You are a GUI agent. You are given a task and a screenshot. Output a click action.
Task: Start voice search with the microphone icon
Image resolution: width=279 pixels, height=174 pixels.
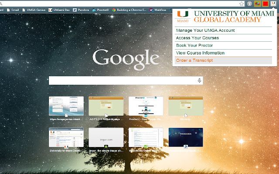pyautogui.click(x=199, y=80)
